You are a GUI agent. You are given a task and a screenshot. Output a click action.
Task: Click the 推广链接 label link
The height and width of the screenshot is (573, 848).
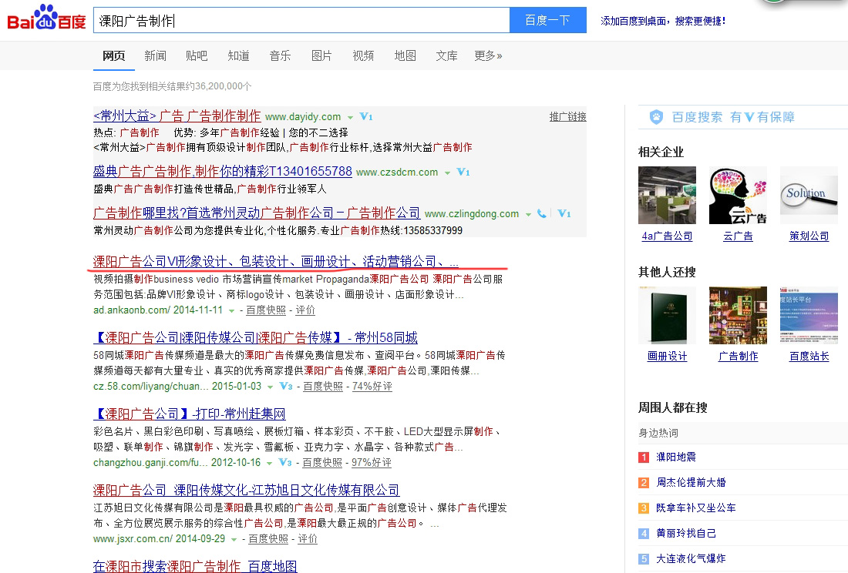pyautogui.click(x=568, y=116)
